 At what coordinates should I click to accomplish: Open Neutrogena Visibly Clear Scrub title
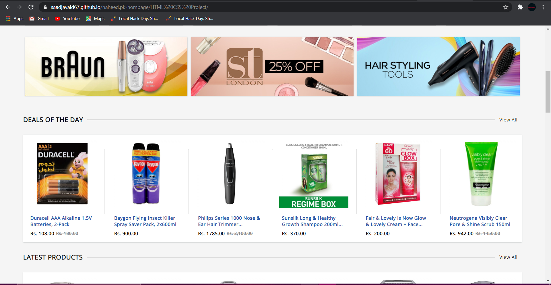[x=480, y=221]
